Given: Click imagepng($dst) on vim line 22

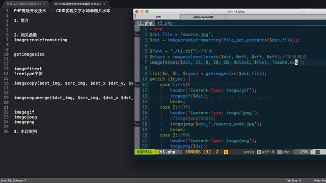Looking at the screenshot, I should coord(189,146).
